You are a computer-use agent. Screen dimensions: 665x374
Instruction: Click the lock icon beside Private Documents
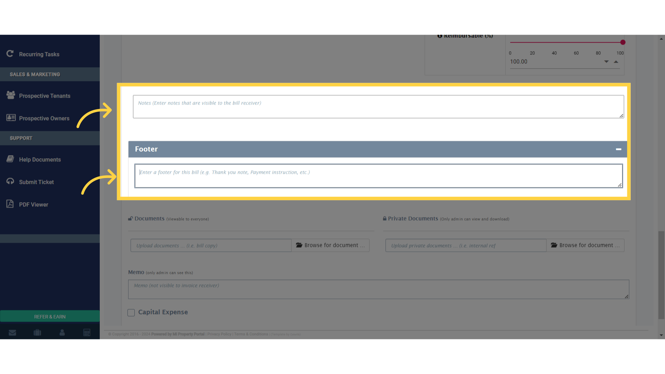pos(384,219)
